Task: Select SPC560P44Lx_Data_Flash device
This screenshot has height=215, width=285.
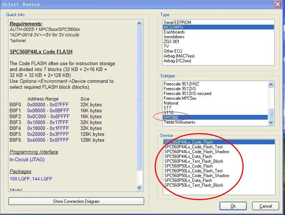Action: click(x=188, y=156)
